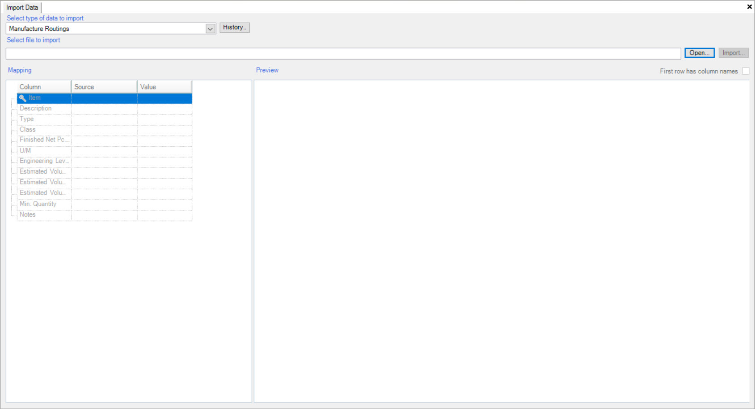This screenshot has width=755, height=409.
Task: Select the Type mapping row
Action: point(104,119)
